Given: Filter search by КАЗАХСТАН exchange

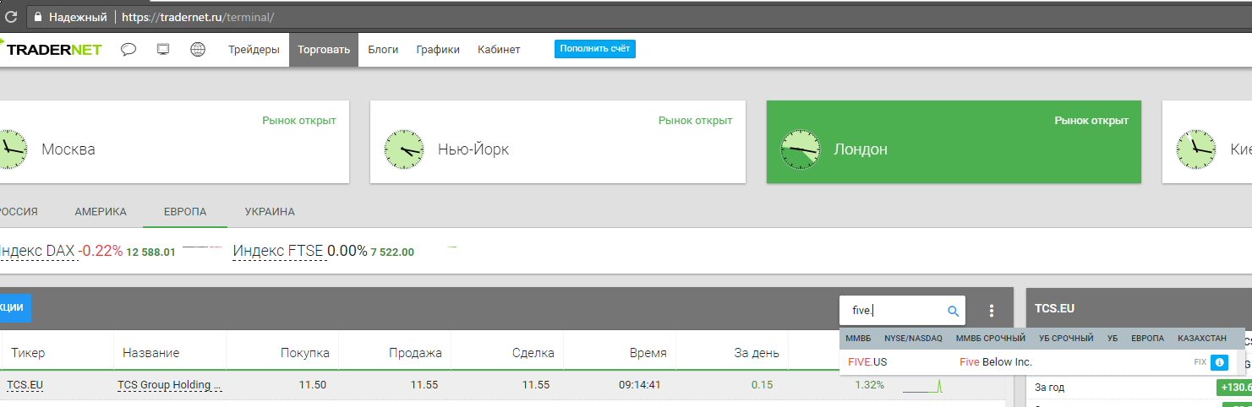Looking at the screenshot, I should [1201, 338].
